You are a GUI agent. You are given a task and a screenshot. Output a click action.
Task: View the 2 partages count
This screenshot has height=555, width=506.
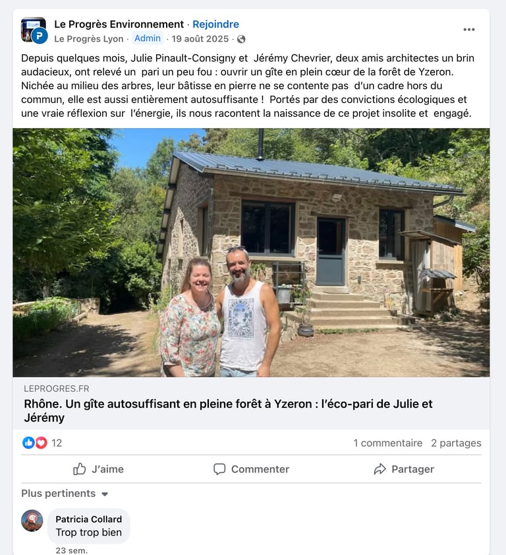click(x=456, y=443)
